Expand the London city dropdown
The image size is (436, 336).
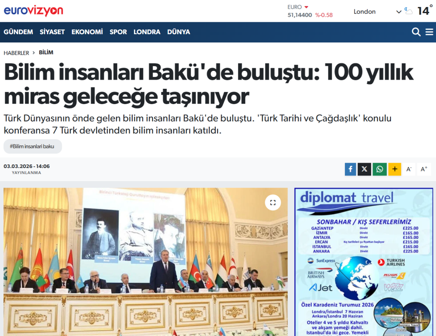tap(398, 12)
